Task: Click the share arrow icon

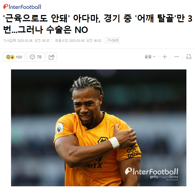Action: 51,57
